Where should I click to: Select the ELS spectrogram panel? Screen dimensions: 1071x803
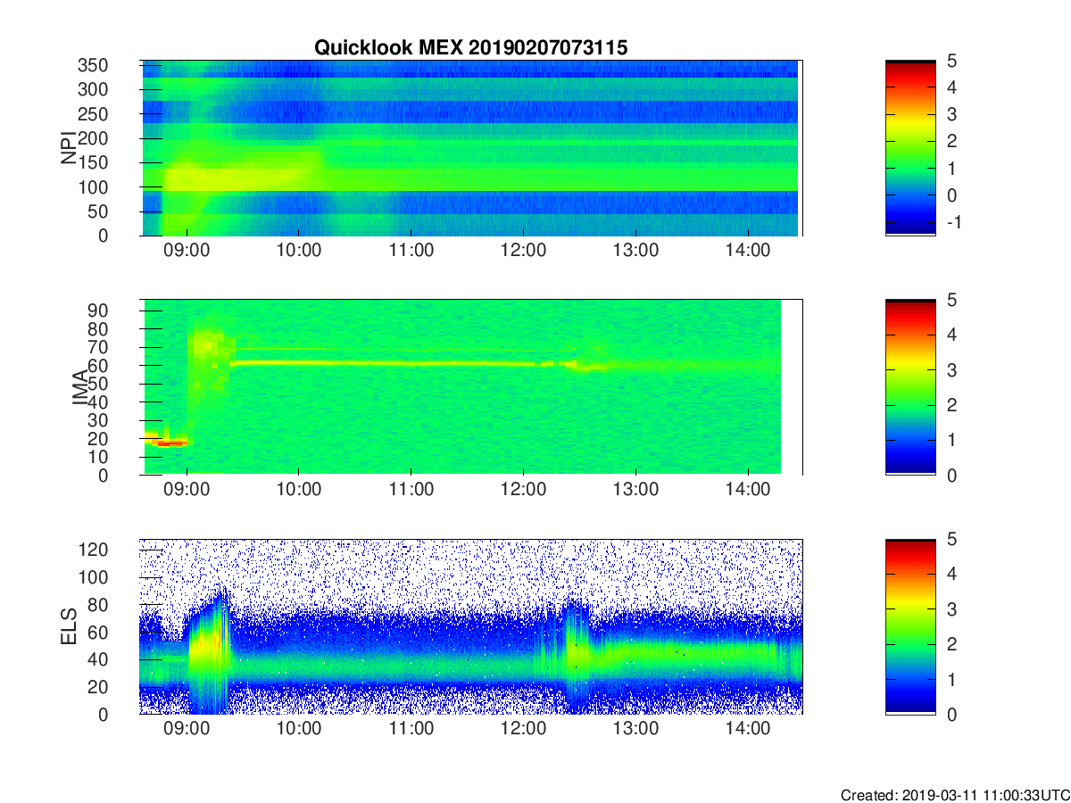(470, 626)
